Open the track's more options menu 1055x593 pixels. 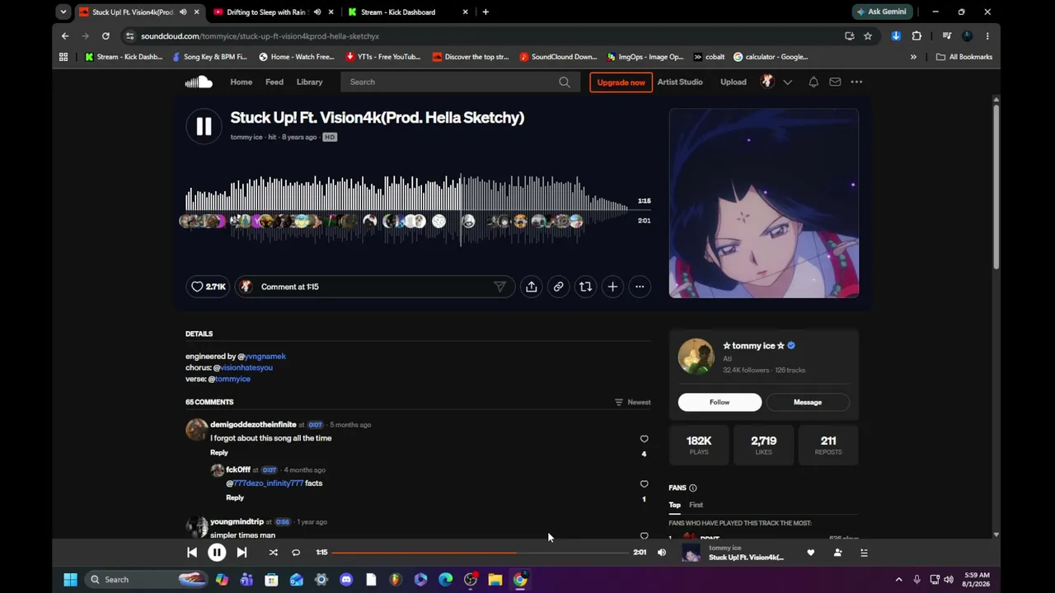point(640,287)
